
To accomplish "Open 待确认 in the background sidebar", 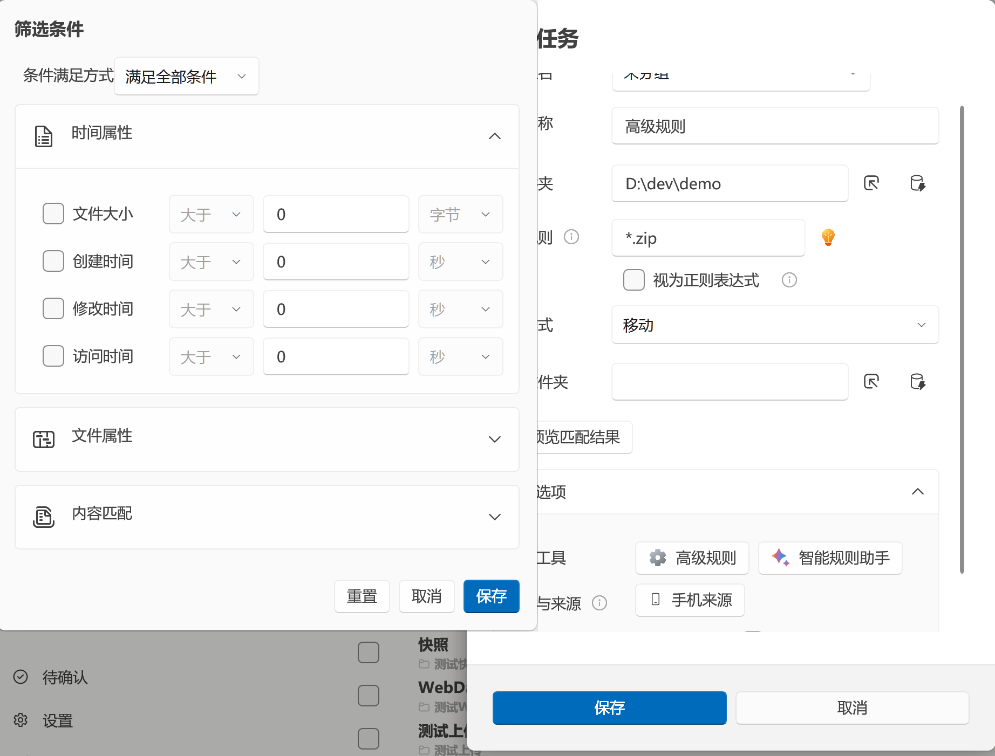I will click(x=51, y=677).
